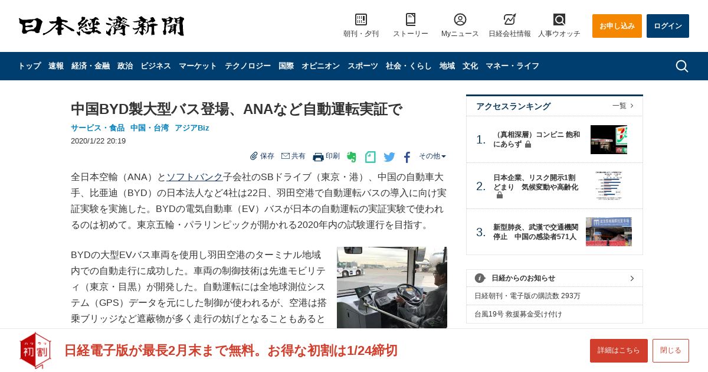708x372 pixels.
Task: Open 日経会社情報 chart icon
Action: (x=510, y=19)
